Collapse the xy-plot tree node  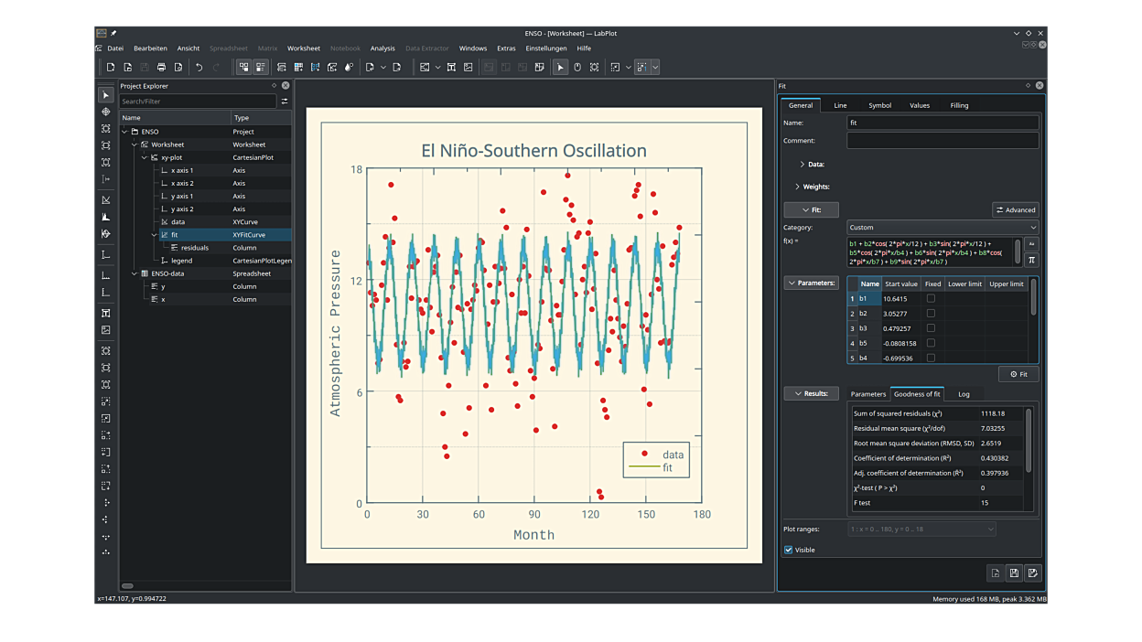pyautogui.click(x=144, y=157)
